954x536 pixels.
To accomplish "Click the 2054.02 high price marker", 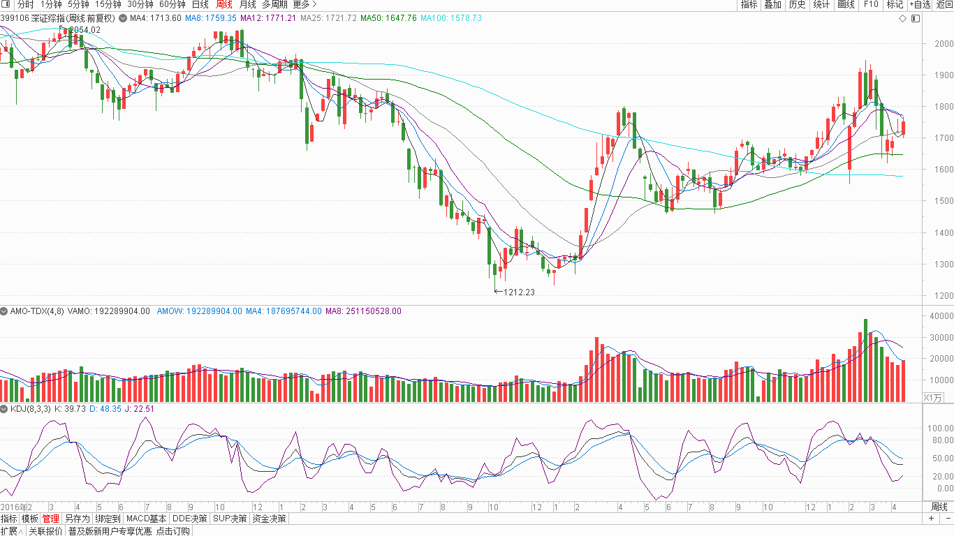I will pyautogui.click(x=85, y=30).
